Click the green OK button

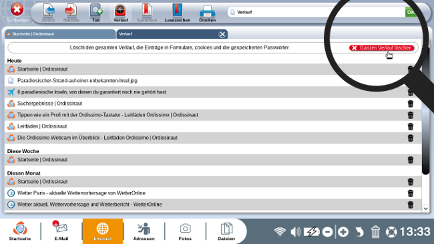click(411, 12)
